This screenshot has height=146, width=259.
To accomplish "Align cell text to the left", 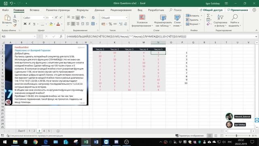I will (x=68, y=24).
